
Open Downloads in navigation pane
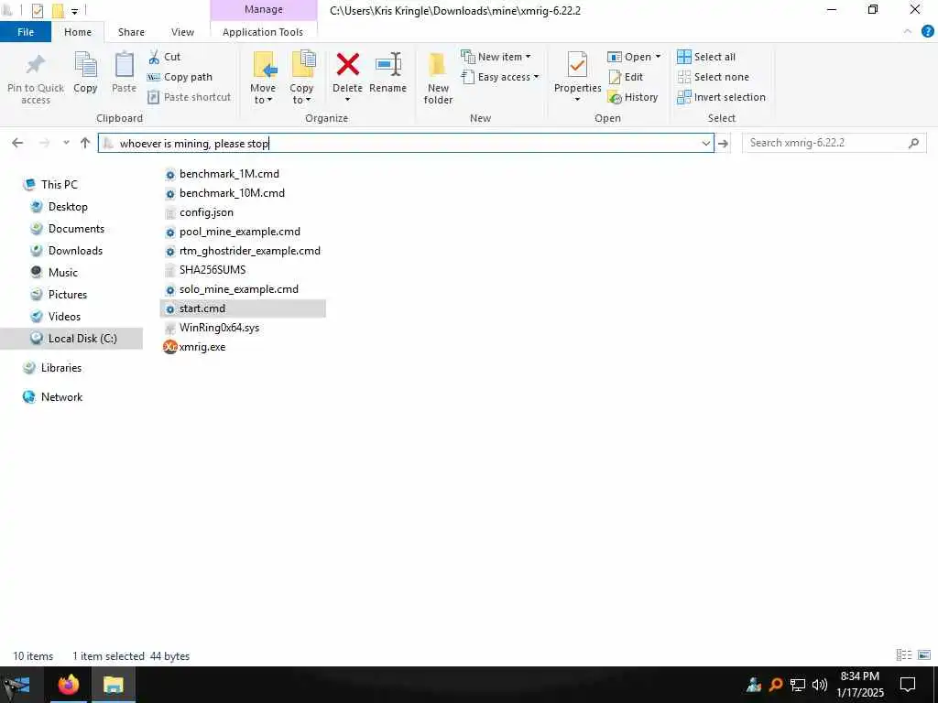point(75,251)
